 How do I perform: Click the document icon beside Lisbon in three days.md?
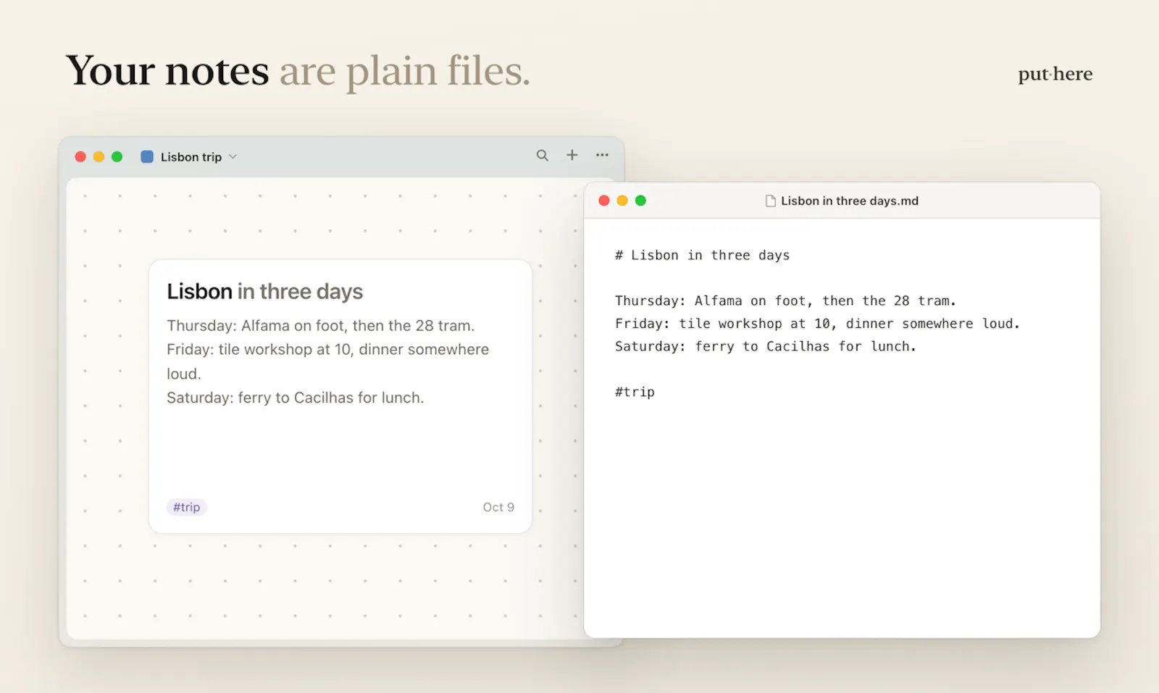pyautogui.click(x=771, y=201)
